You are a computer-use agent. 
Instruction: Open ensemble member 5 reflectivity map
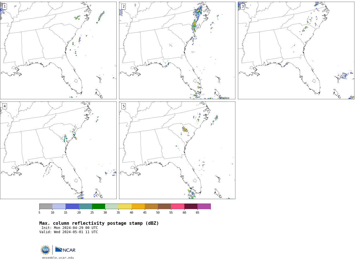177,150
